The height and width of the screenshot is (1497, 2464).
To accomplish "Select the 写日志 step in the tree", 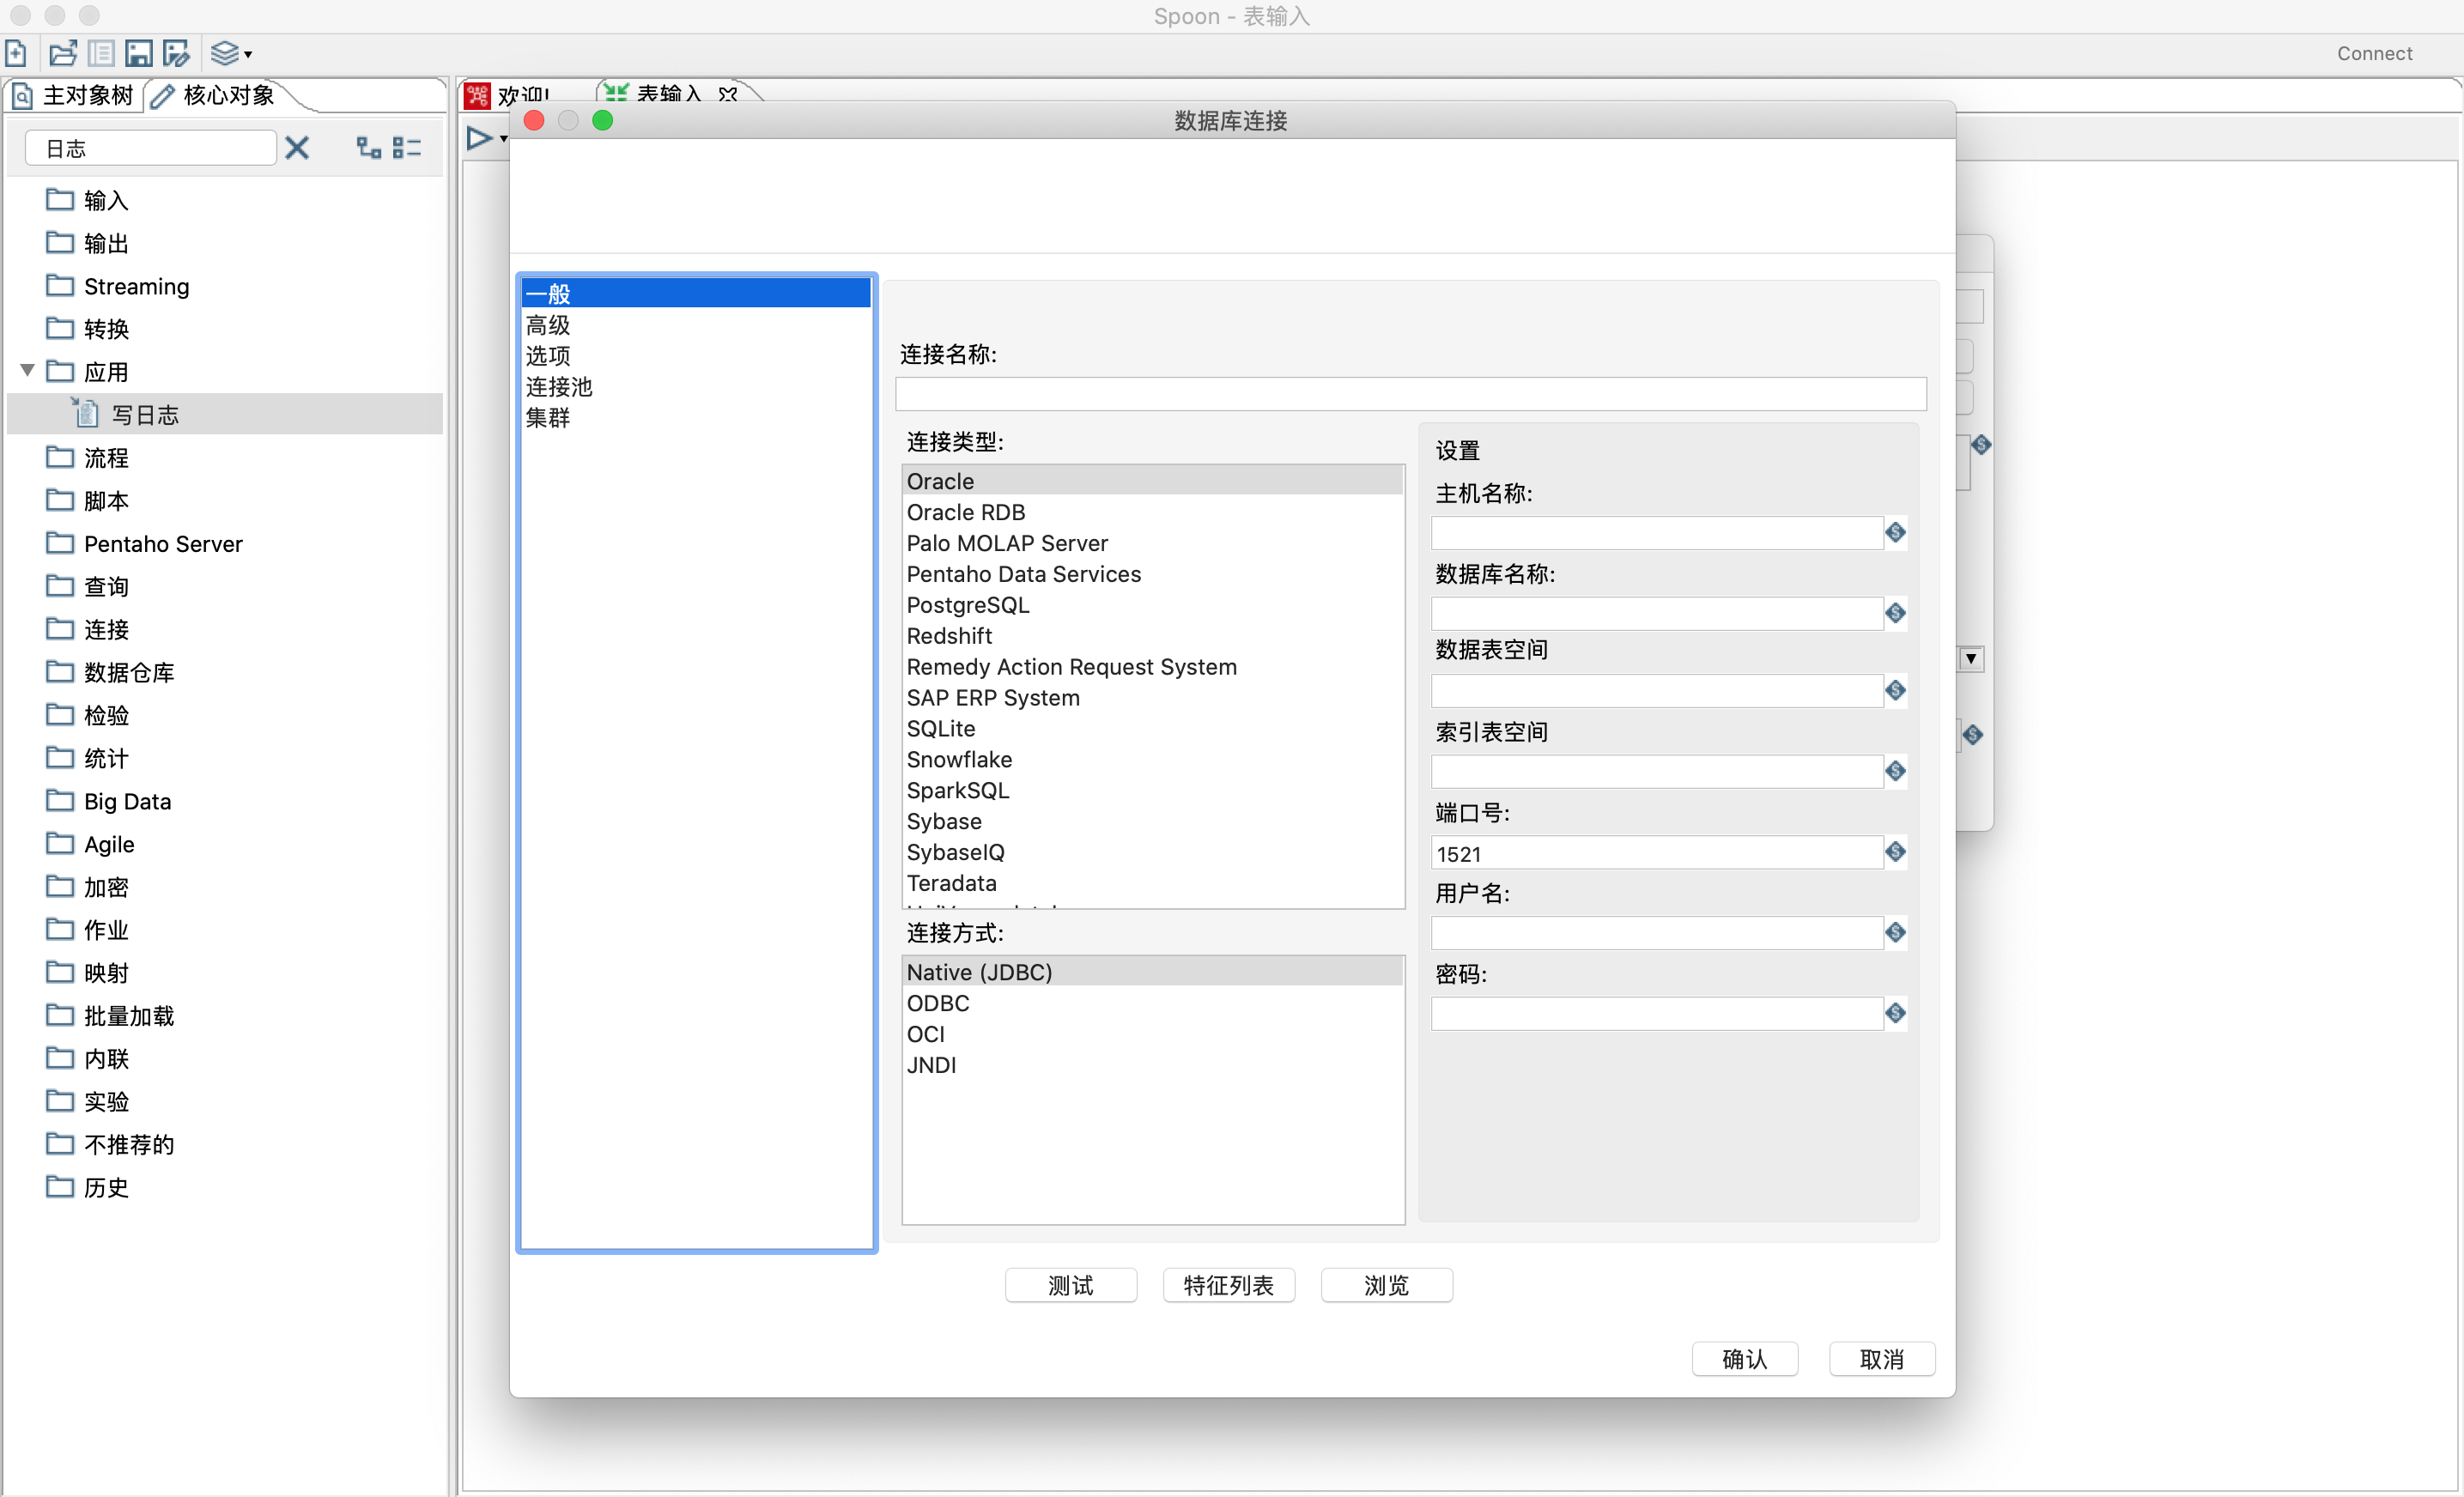I will pyautogui.click(x=145, y=415).
